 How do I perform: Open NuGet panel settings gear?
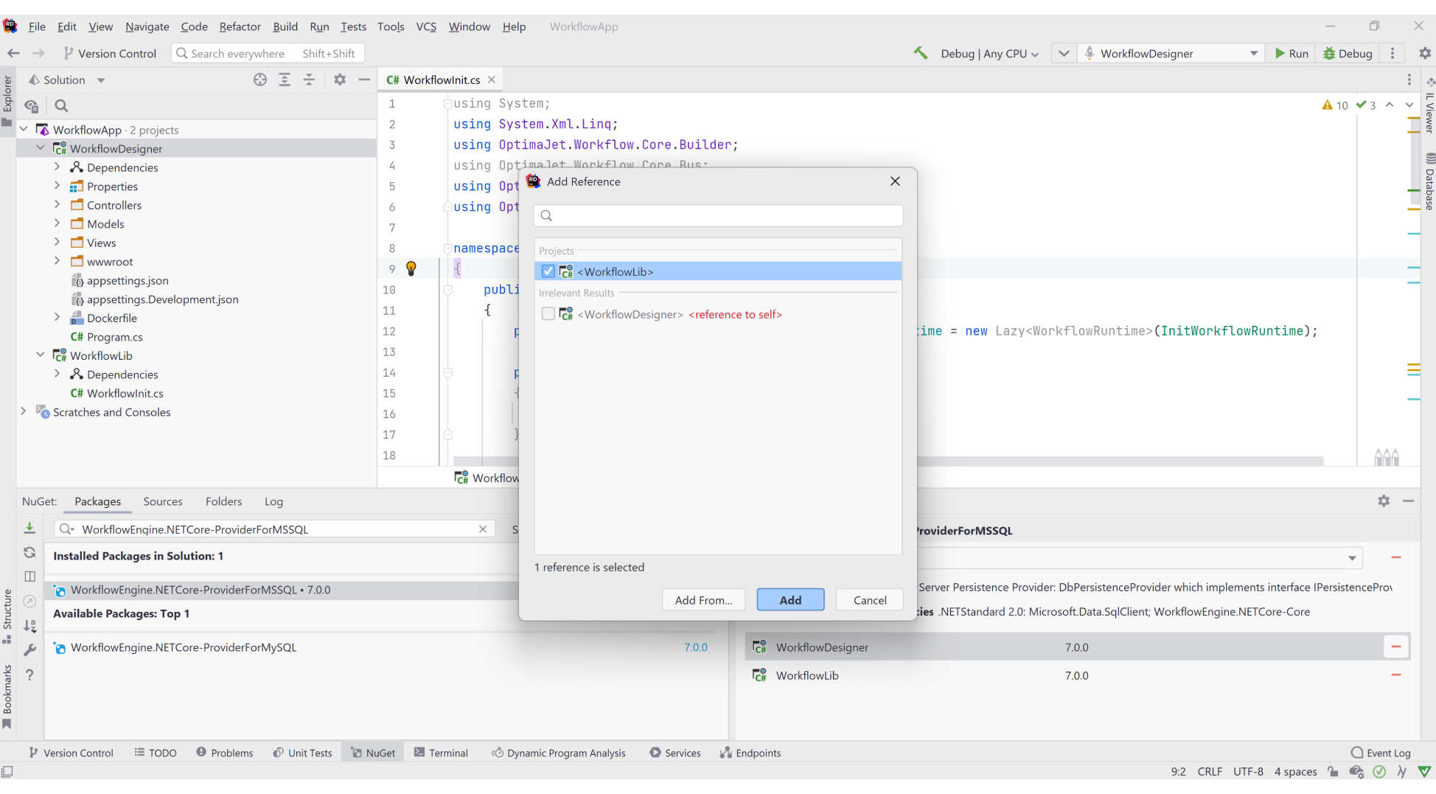click(1384, 501)
